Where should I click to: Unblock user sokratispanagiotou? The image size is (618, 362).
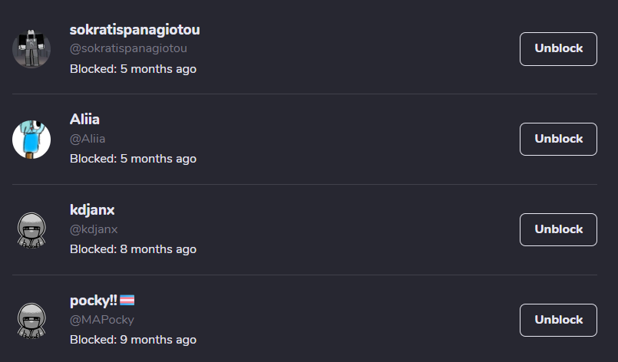tap(558, 48)
